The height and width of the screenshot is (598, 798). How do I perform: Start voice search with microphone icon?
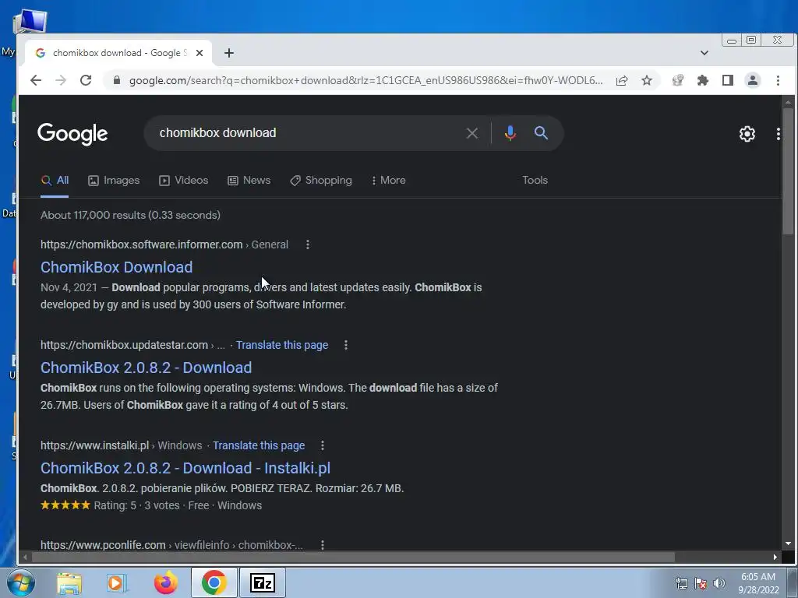(510, 133)
